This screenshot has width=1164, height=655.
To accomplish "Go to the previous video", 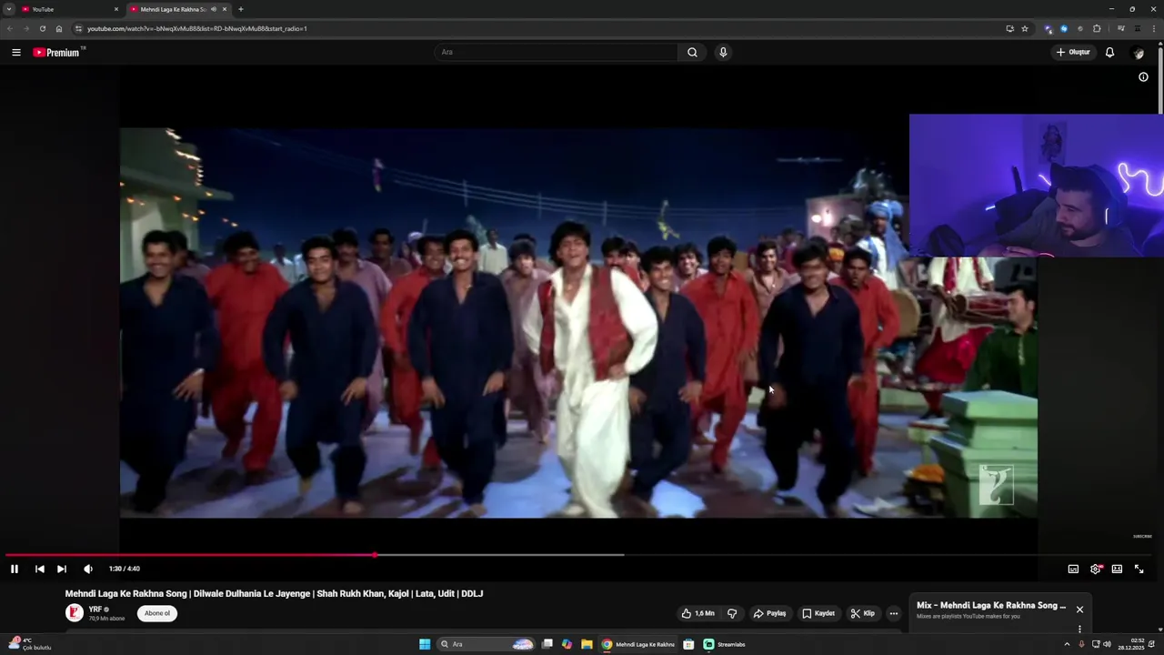I will [40, 569].
